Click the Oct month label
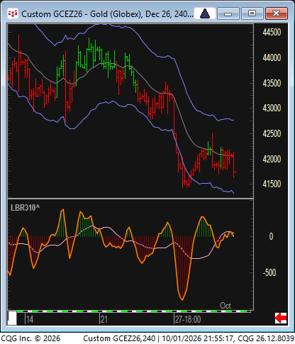The width and height of the screenshot is (295, 344). [x=226, y=306]
